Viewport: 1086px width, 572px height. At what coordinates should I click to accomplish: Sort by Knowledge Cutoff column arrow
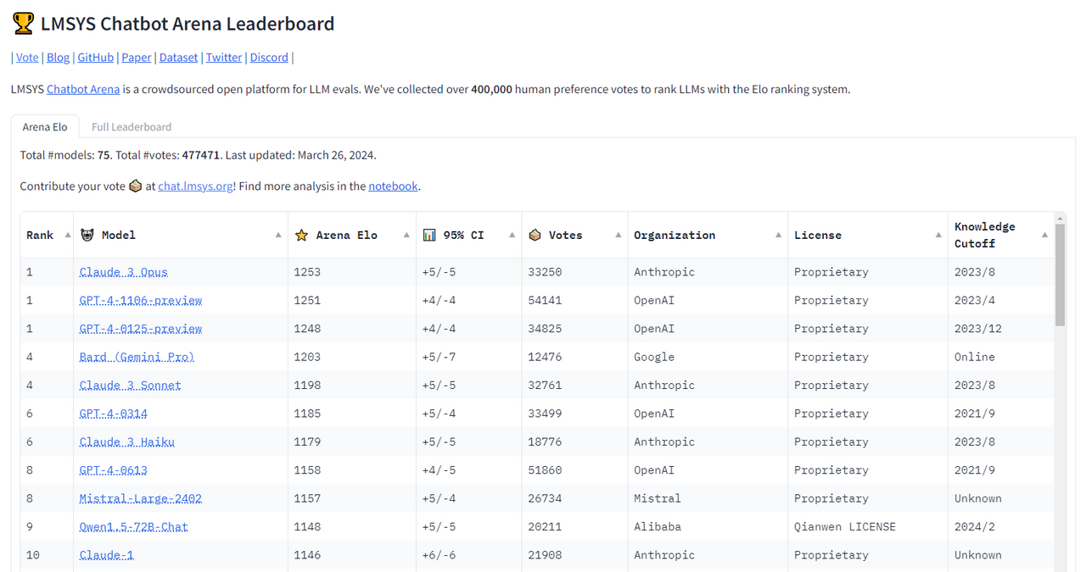[x=1044, y=235]
